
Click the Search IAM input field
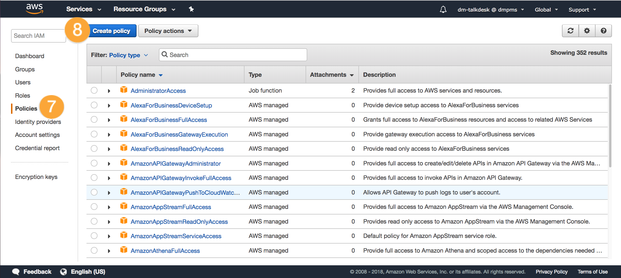click(x=38, y=36)
